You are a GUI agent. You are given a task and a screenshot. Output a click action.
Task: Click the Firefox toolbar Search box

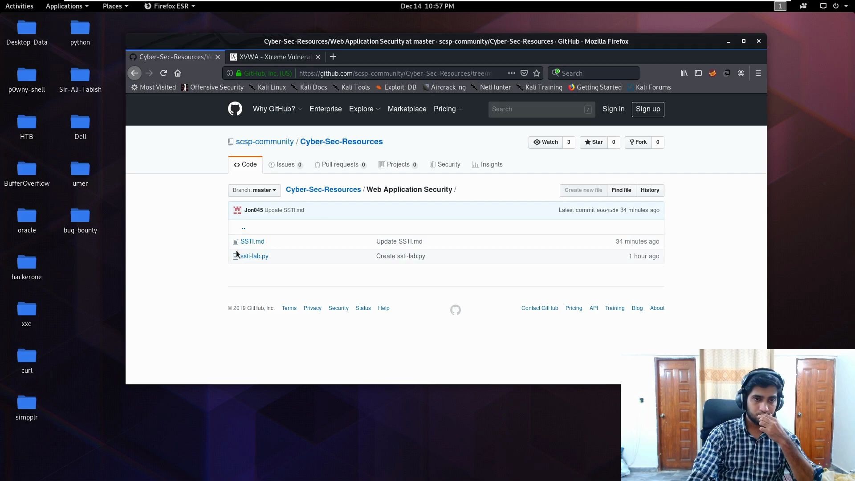point(594,73)
